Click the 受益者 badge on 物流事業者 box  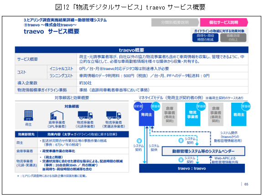[201, 106]
